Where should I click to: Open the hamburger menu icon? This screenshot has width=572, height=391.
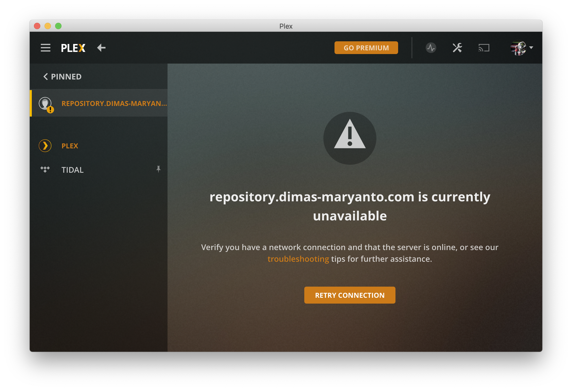45,48
